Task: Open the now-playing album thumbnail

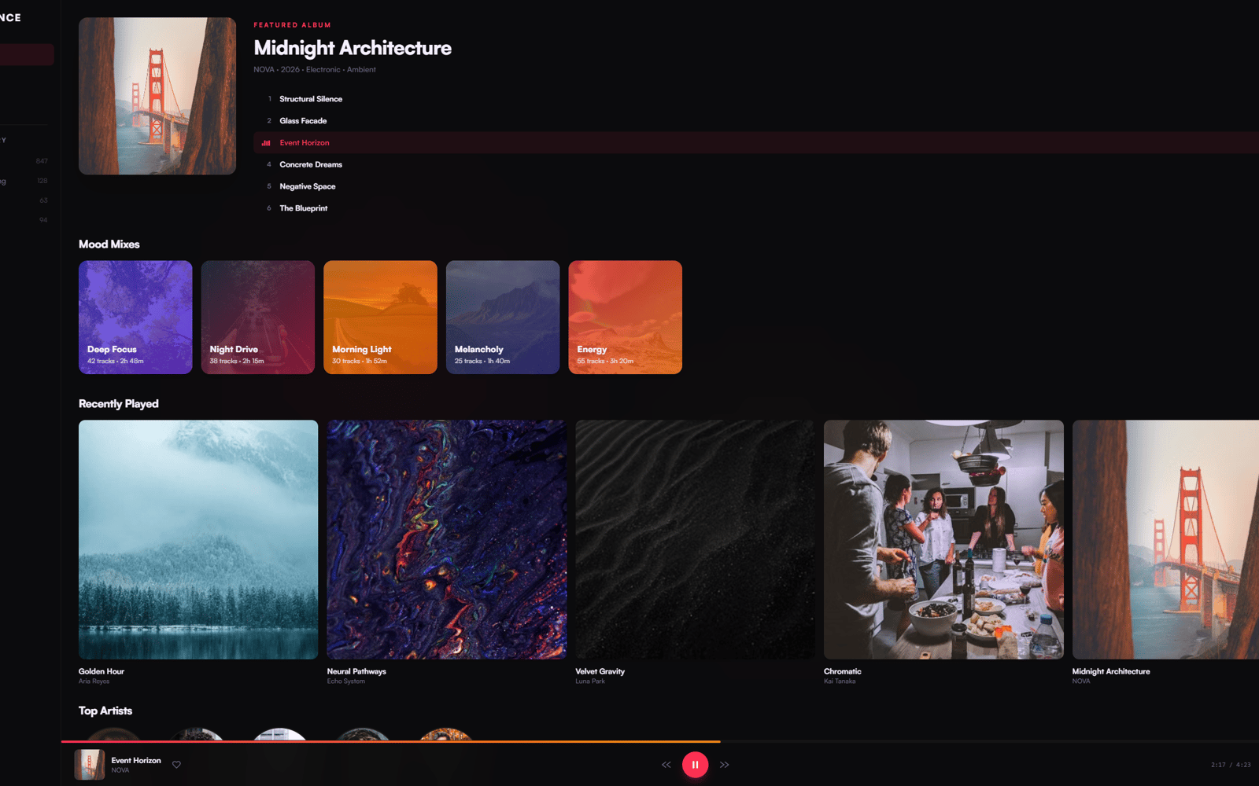Action: (90, 764)
